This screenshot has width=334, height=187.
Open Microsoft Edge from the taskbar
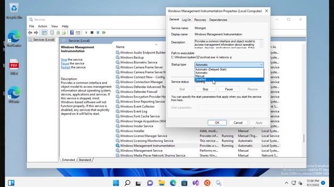[173, 183]
